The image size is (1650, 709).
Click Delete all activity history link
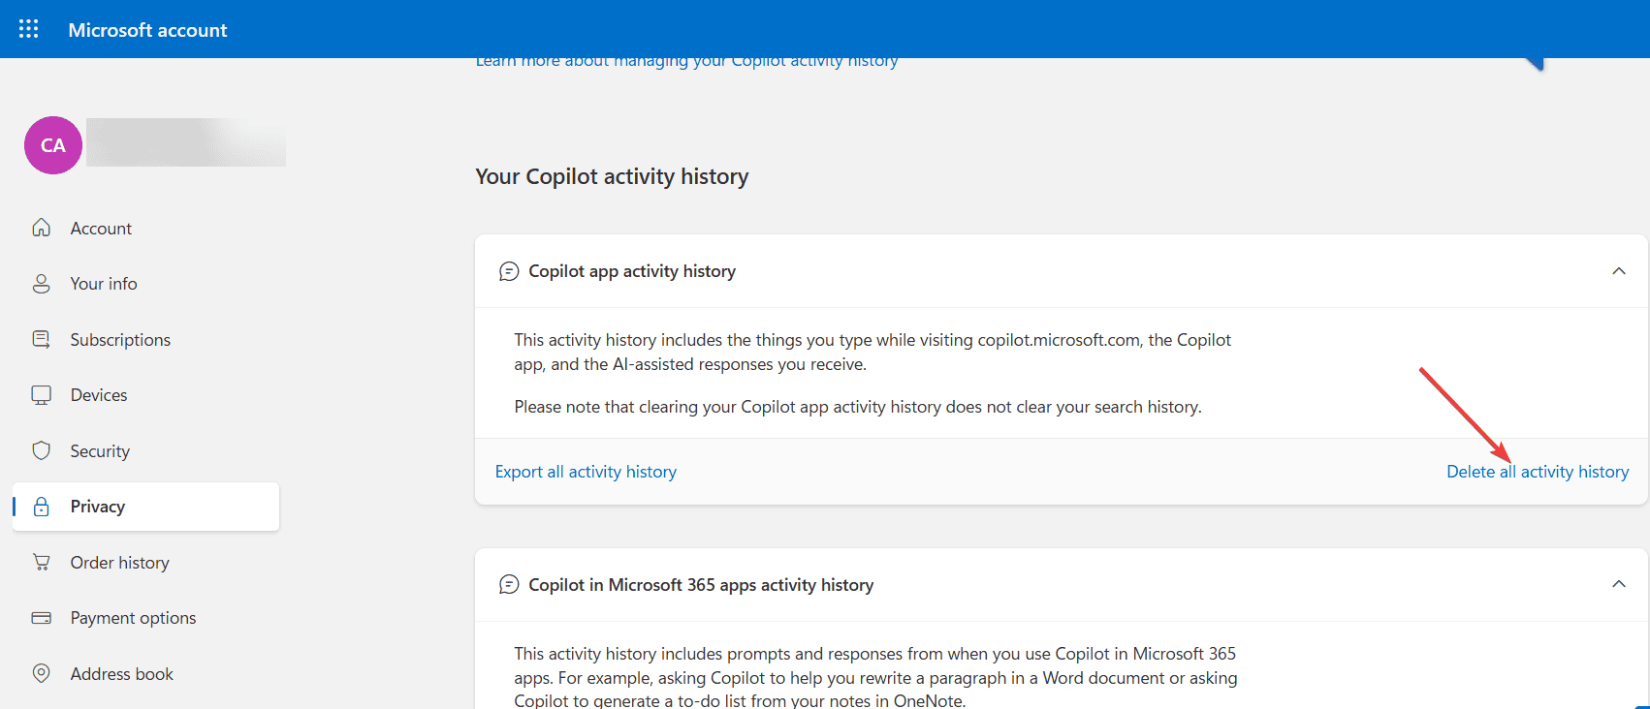pyautogui.click(x=1538, y=472)
